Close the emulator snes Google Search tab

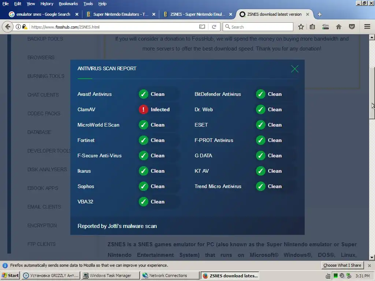point(77,14)
